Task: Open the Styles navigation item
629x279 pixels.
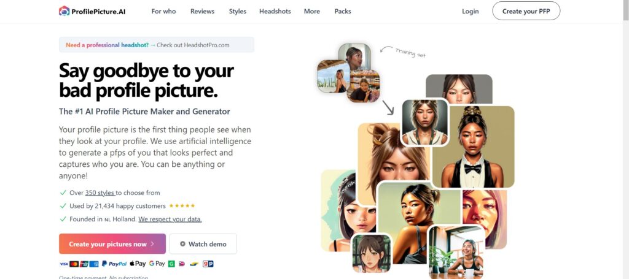Action: tap(238, 11)
